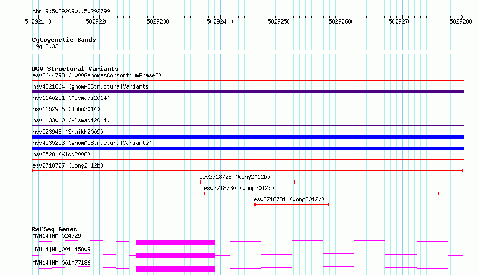Select ruler position 50292700

pyautogui.click(x=401, y=21)
